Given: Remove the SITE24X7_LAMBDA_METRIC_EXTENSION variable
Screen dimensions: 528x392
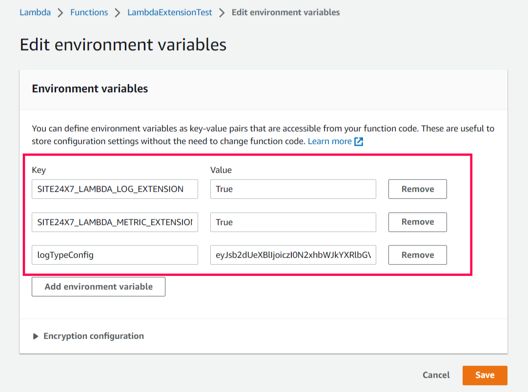Looking at the screenshot, I should click(417, 222).
